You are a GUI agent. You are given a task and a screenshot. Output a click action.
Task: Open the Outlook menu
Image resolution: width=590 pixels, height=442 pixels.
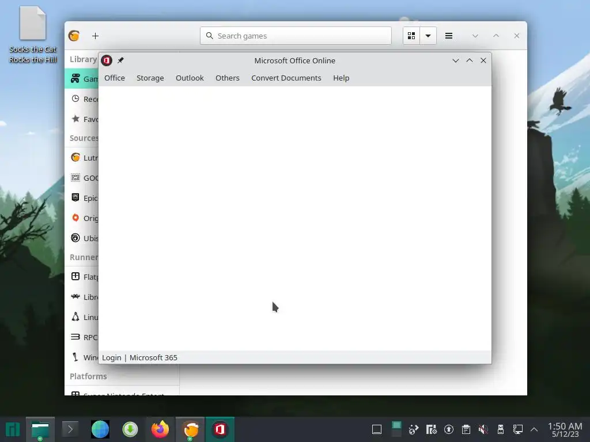coord(190,78)
